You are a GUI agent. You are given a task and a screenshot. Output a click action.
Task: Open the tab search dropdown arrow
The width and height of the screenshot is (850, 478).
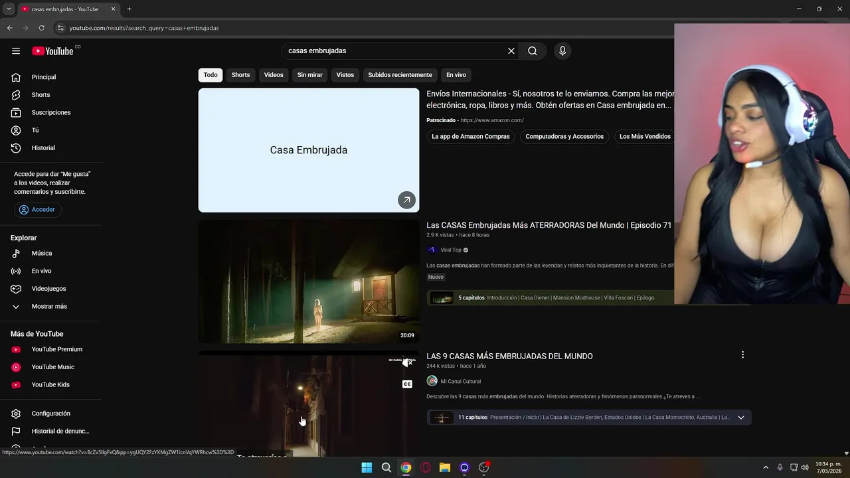tap(8, 9)
